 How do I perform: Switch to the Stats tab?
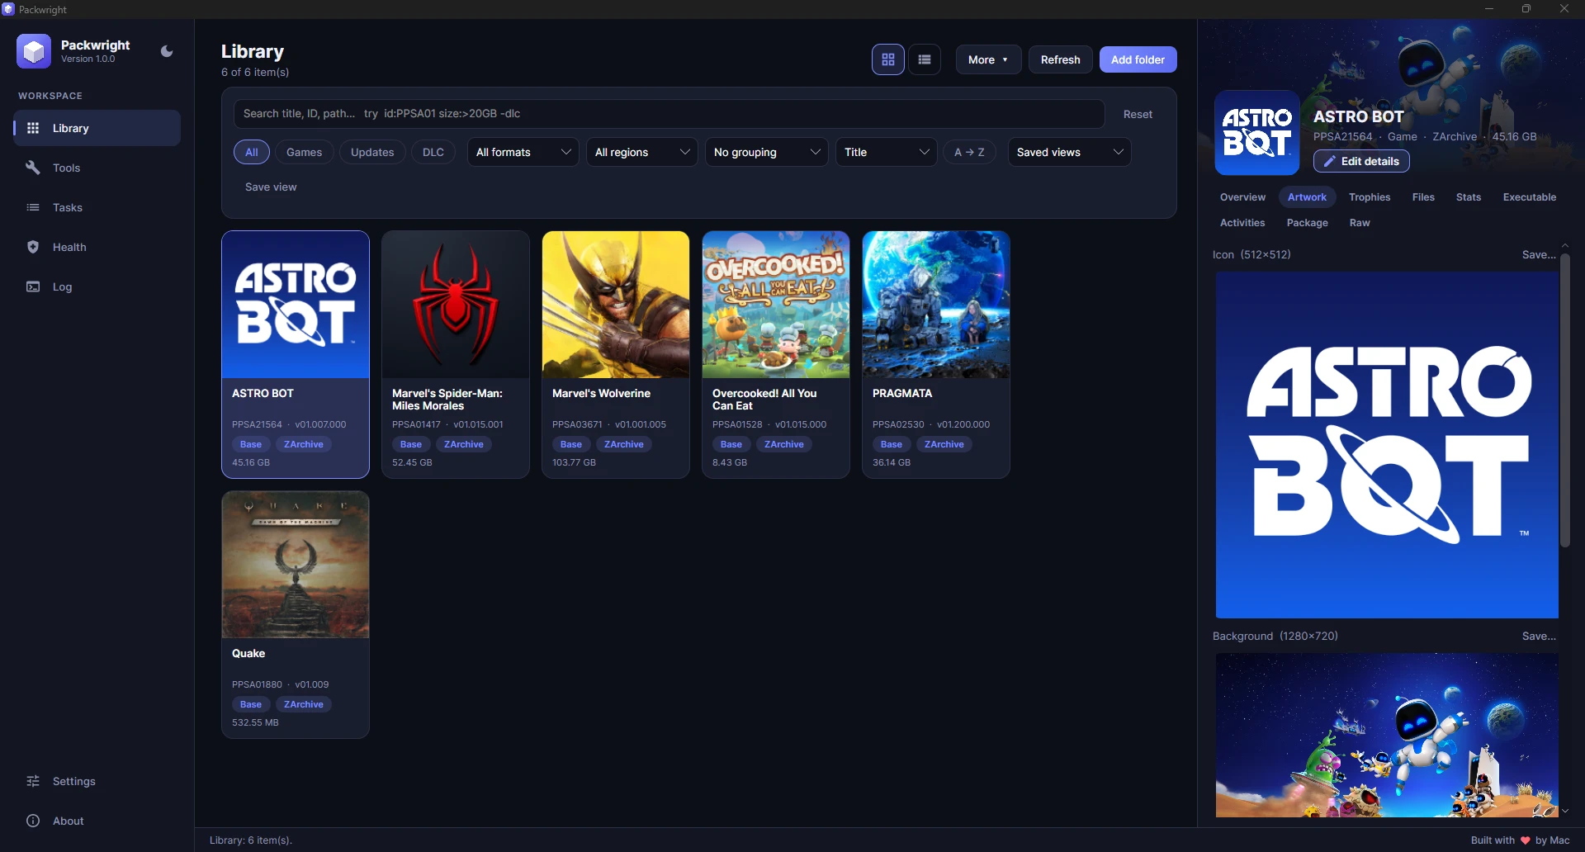click(x=1469, y=197)
